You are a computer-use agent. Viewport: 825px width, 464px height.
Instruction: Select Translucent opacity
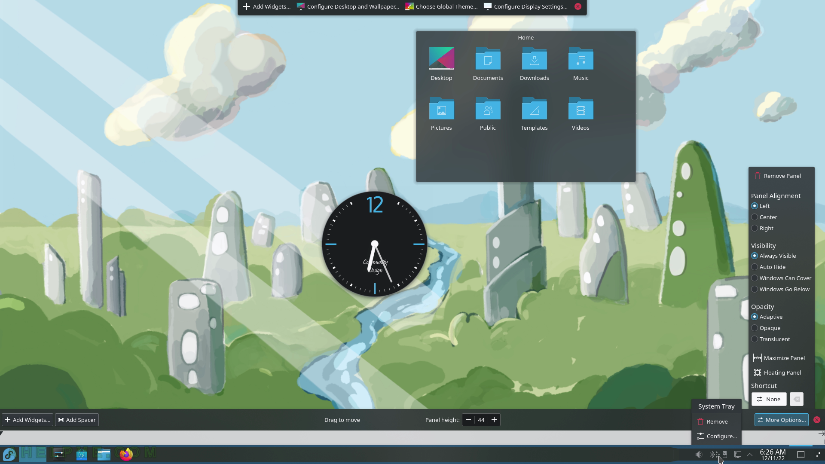click(770, 339)
